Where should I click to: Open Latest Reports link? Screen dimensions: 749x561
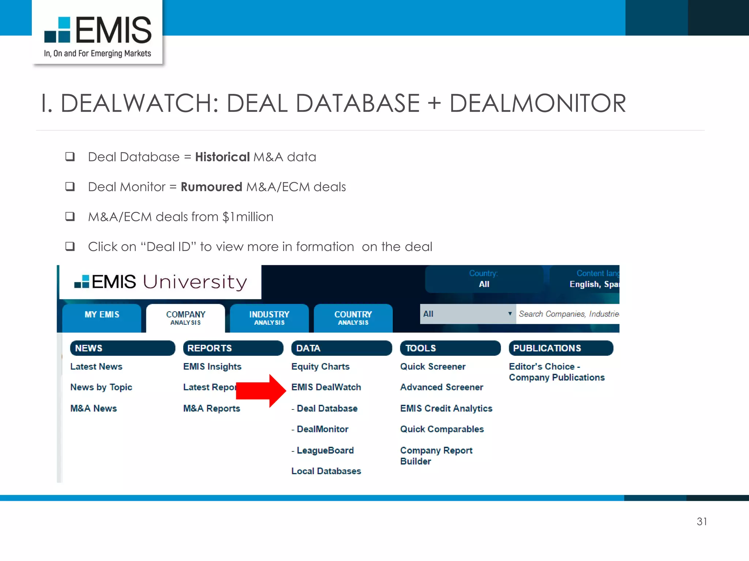click(x=210, y=387)
